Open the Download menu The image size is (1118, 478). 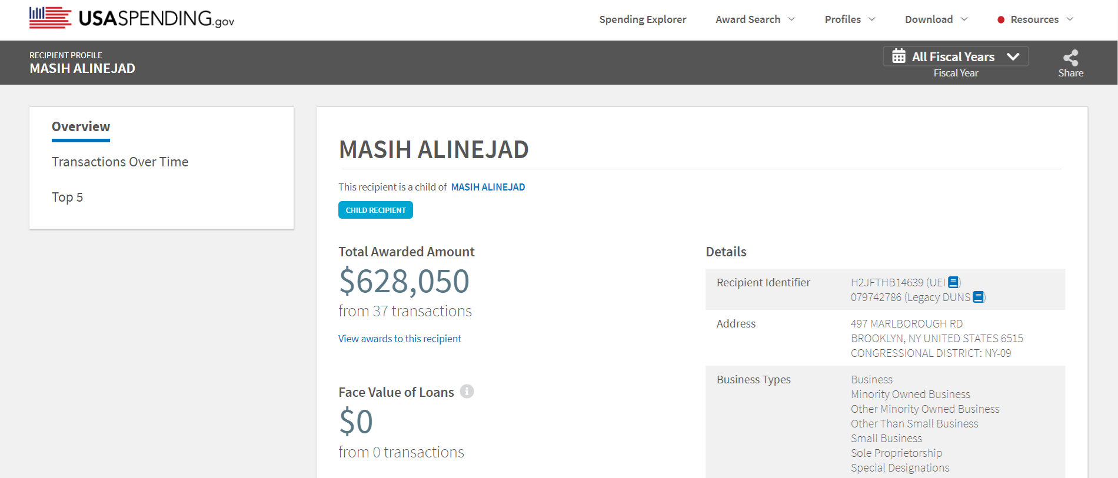point(936,19)
